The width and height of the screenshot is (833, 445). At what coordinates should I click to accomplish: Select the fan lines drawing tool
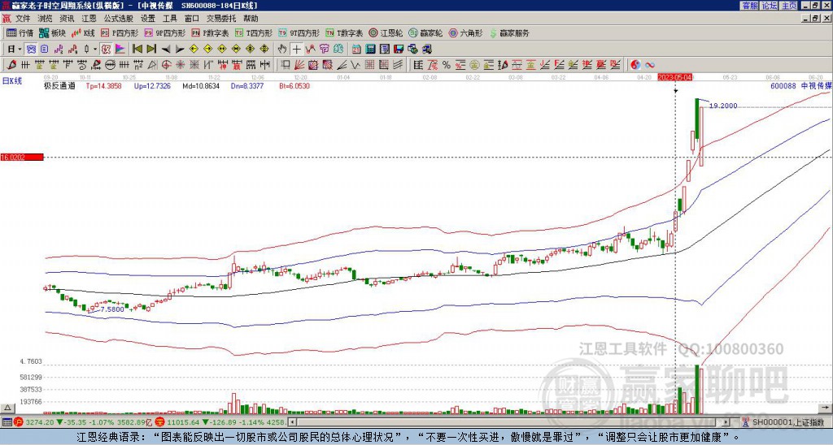299,65
